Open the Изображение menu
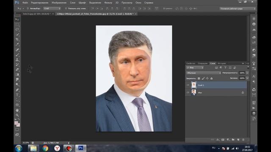 [x=59, y=3]
